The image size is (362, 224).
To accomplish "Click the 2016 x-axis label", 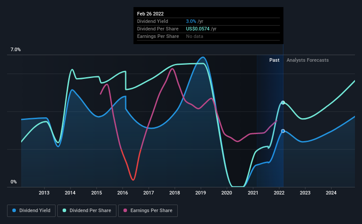I will tap(123, 193).
